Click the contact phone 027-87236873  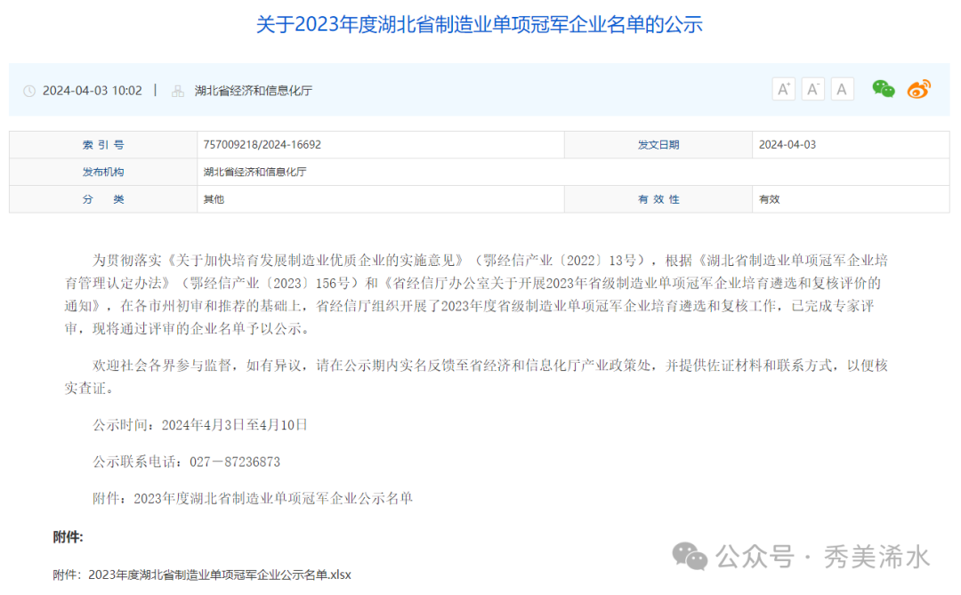coord(234,462)
